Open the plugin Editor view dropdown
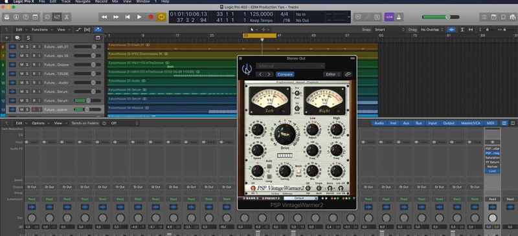Viewport: 518px width, 236px height. click(332, 74)
